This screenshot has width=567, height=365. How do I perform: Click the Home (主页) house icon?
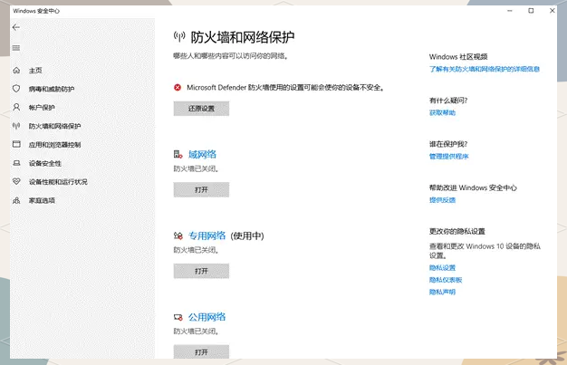(16, 70)
